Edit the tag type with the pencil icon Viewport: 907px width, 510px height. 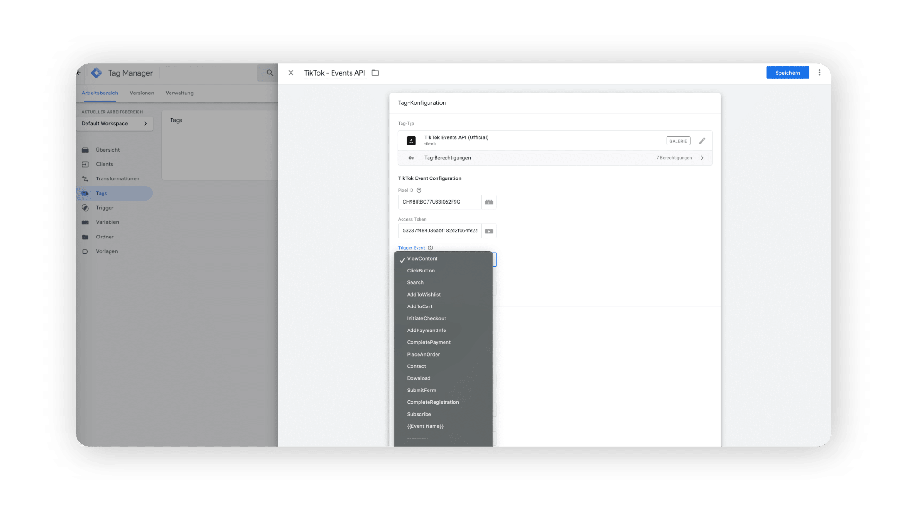tap(702, 141)
